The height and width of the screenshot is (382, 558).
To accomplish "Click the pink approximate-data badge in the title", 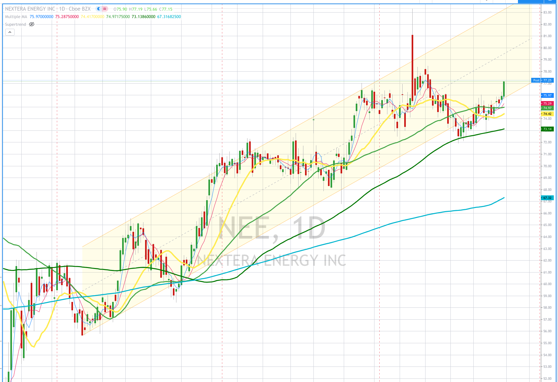I will coord(105,9).
